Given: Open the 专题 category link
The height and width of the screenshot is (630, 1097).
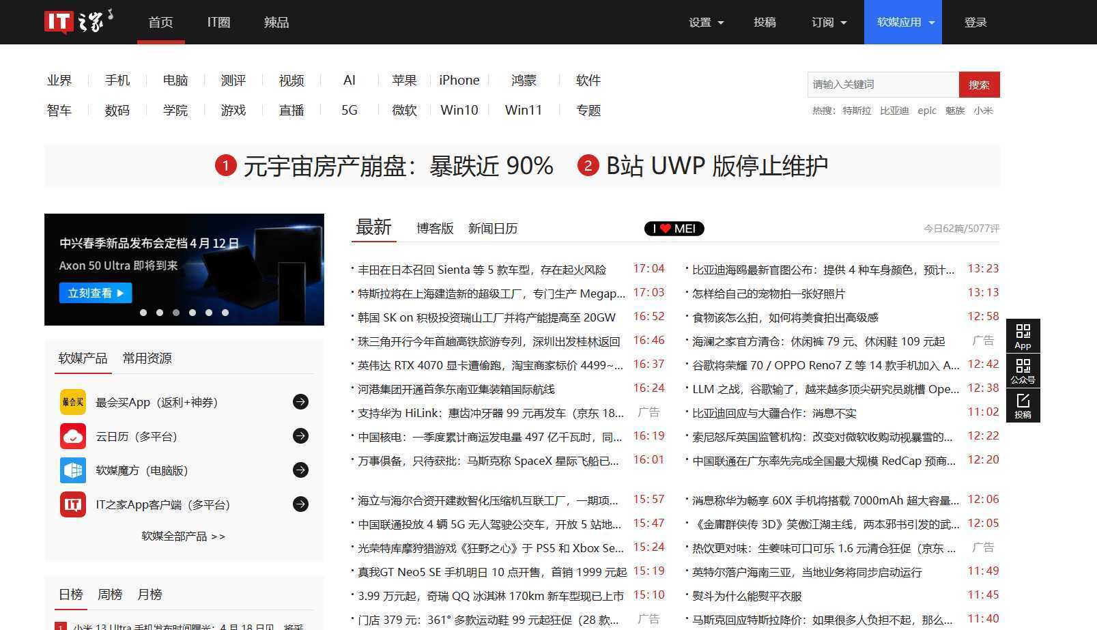Looking at the screenshot, I should [588, 111].
